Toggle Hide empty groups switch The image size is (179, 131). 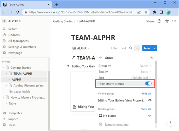point(148,84)
